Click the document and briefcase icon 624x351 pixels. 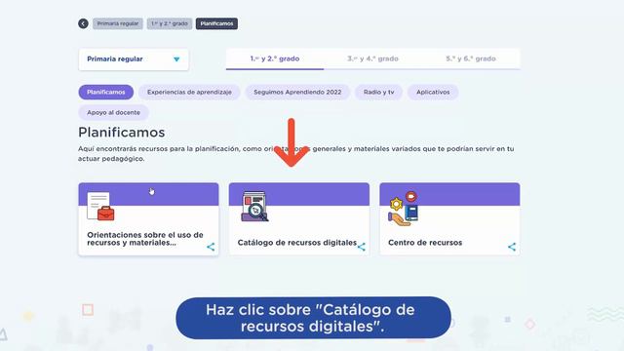[x=100, y=206]
